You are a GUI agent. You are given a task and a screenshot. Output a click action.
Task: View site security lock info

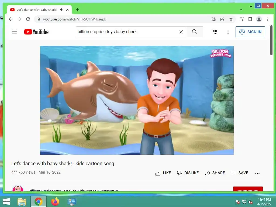click(39, 19)
